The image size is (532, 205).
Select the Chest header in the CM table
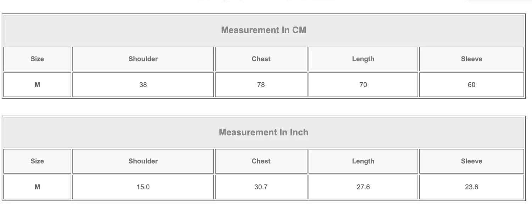[x=261, y=59]
